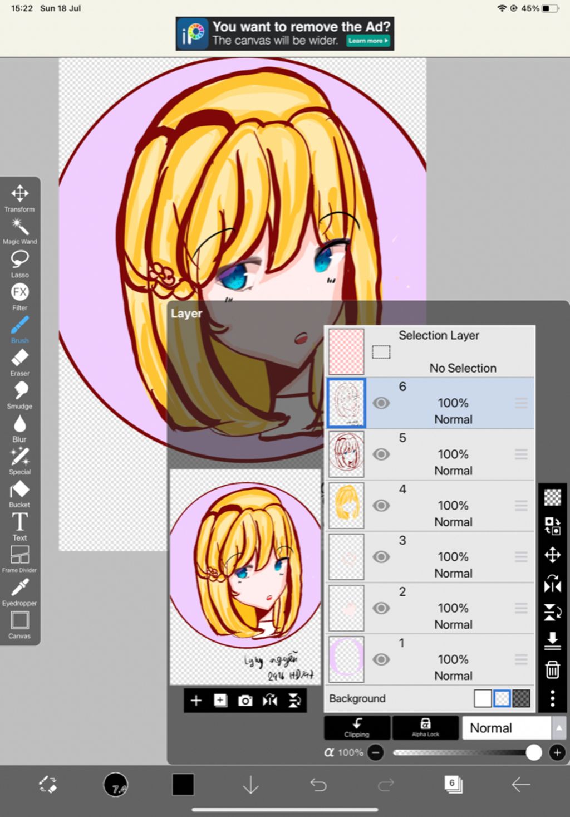
Task: Hide layer 3 with eye icon
Action: tap(381, 556)
